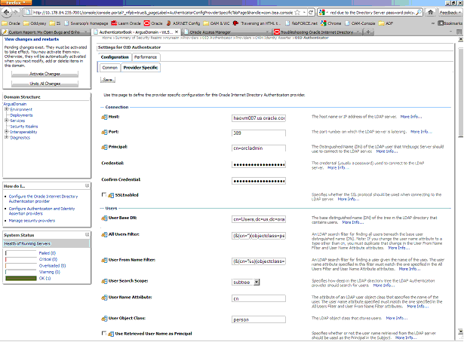
Task: Open the Chrome bookmark
Action: 331,23
